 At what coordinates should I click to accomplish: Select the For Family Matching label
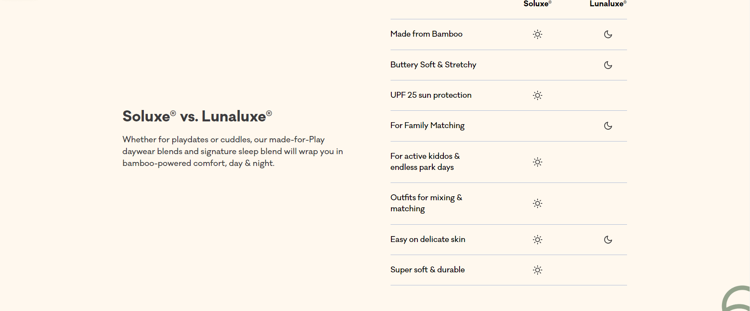click(x=427, y=125)
